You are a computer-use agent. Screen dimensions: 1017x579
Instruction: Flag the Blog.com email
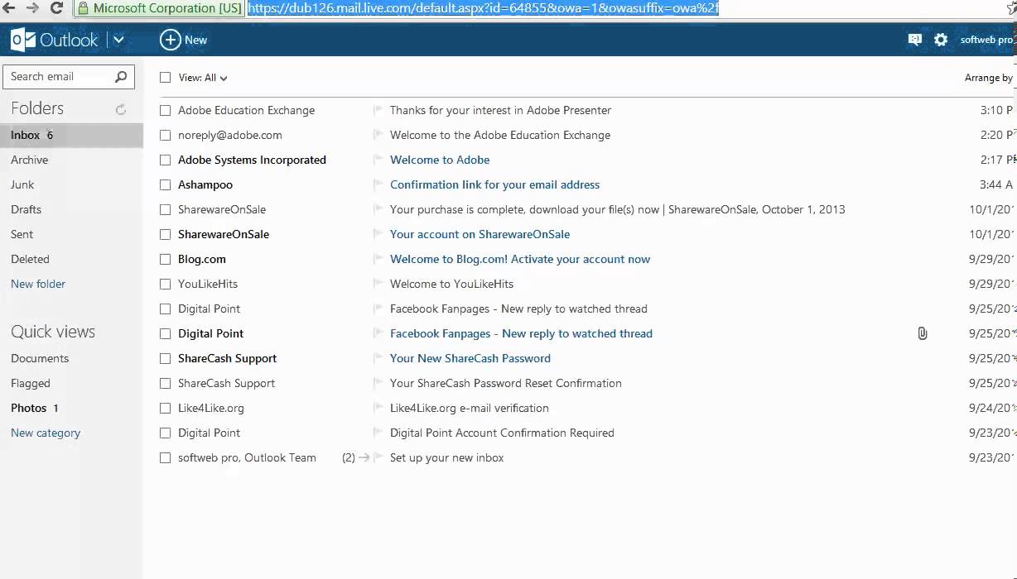click(378, 259)
